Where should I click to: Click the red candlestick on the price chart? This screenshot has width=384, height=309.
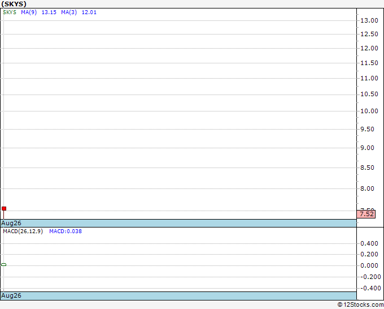(4, 209)
